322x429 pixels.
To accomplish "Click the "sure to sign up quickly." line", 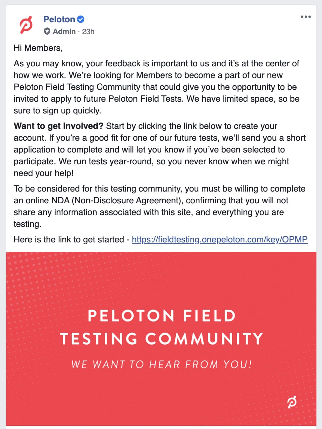I will [57, 111].
